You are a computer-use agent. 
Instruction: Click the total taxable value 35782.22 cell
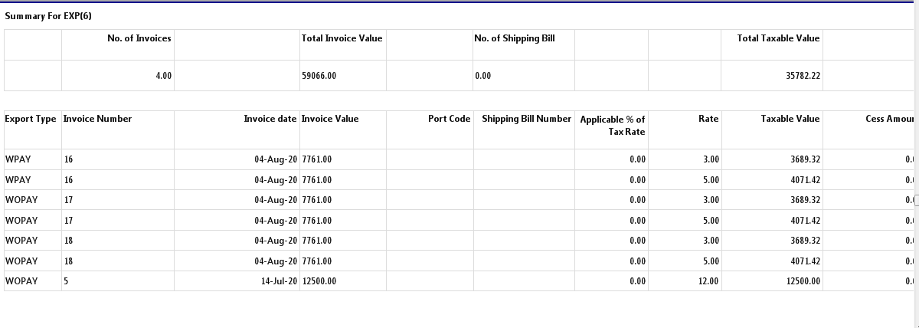tap(803, 77)
